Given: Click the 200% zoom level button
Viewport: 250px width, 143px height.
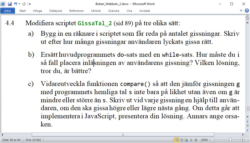Looking at the screenshot, I should (204, 140).
